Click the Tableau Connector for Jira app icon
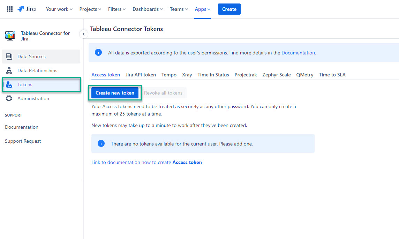Screen dimensions: 399x239 tap(10, 36)
